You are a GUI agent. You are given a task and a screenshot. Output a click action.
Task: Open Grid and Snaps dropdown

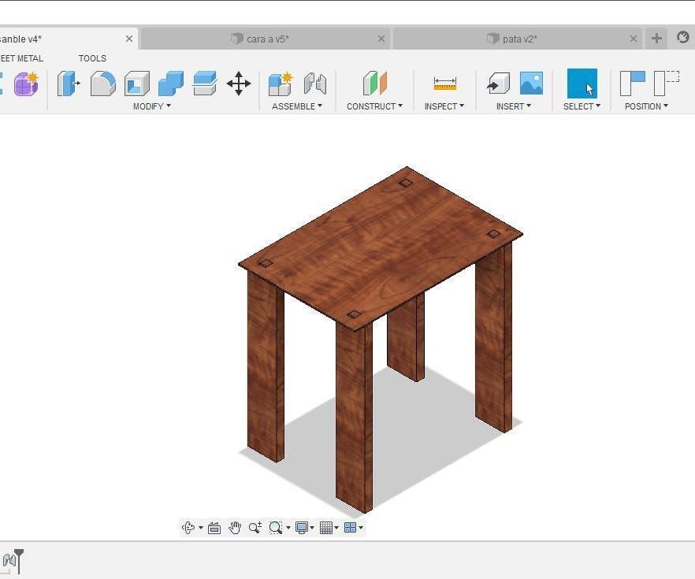coord(329,528)
